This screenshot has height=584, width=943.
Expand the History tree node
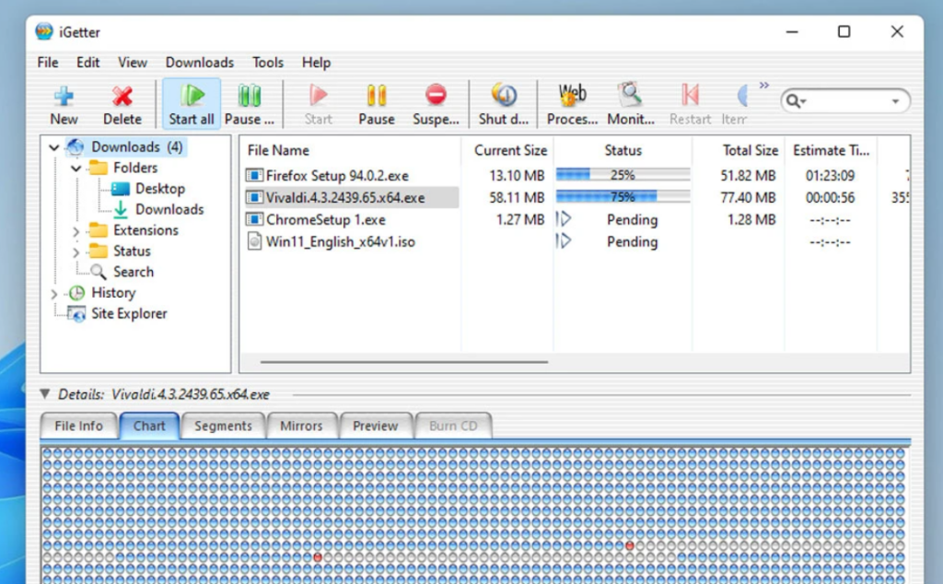pos(54,294)
